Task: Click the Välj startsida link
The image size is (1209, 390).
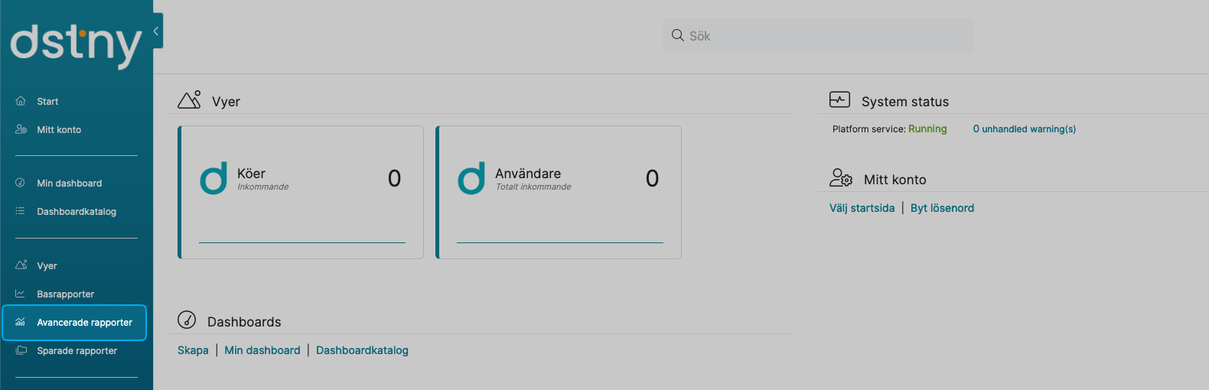Action: pos(862,208)
